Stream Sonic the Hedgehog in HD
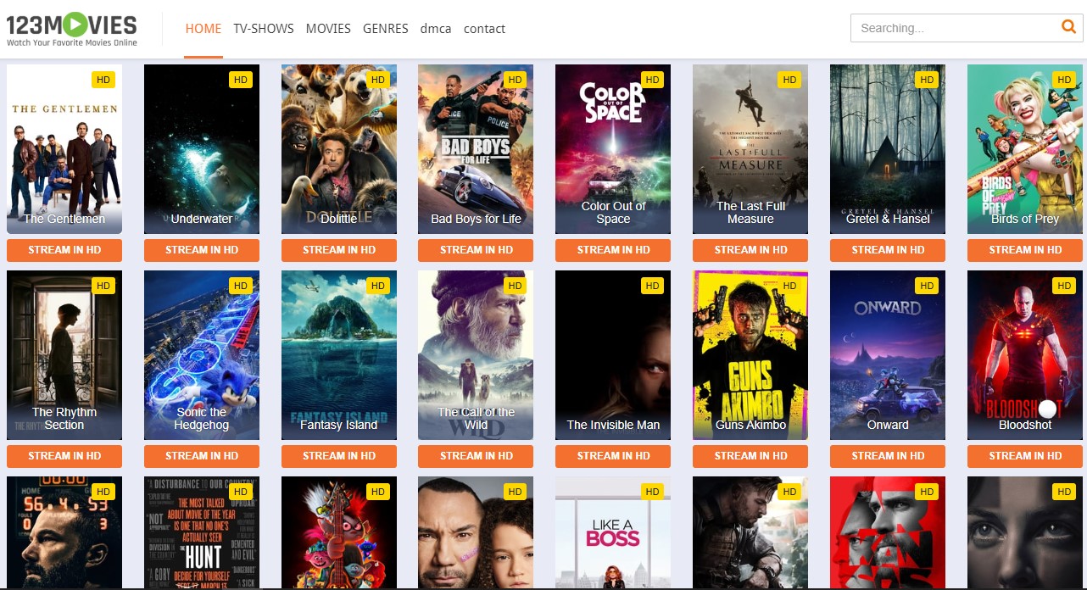 [x=202, y=456]
